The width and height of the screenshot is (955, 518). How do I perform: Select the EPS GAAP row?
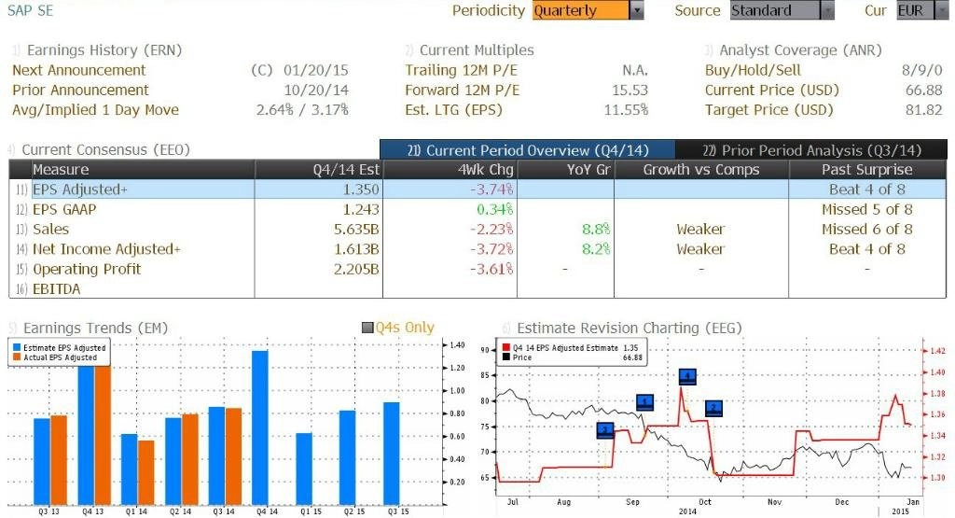click(477, 210)
